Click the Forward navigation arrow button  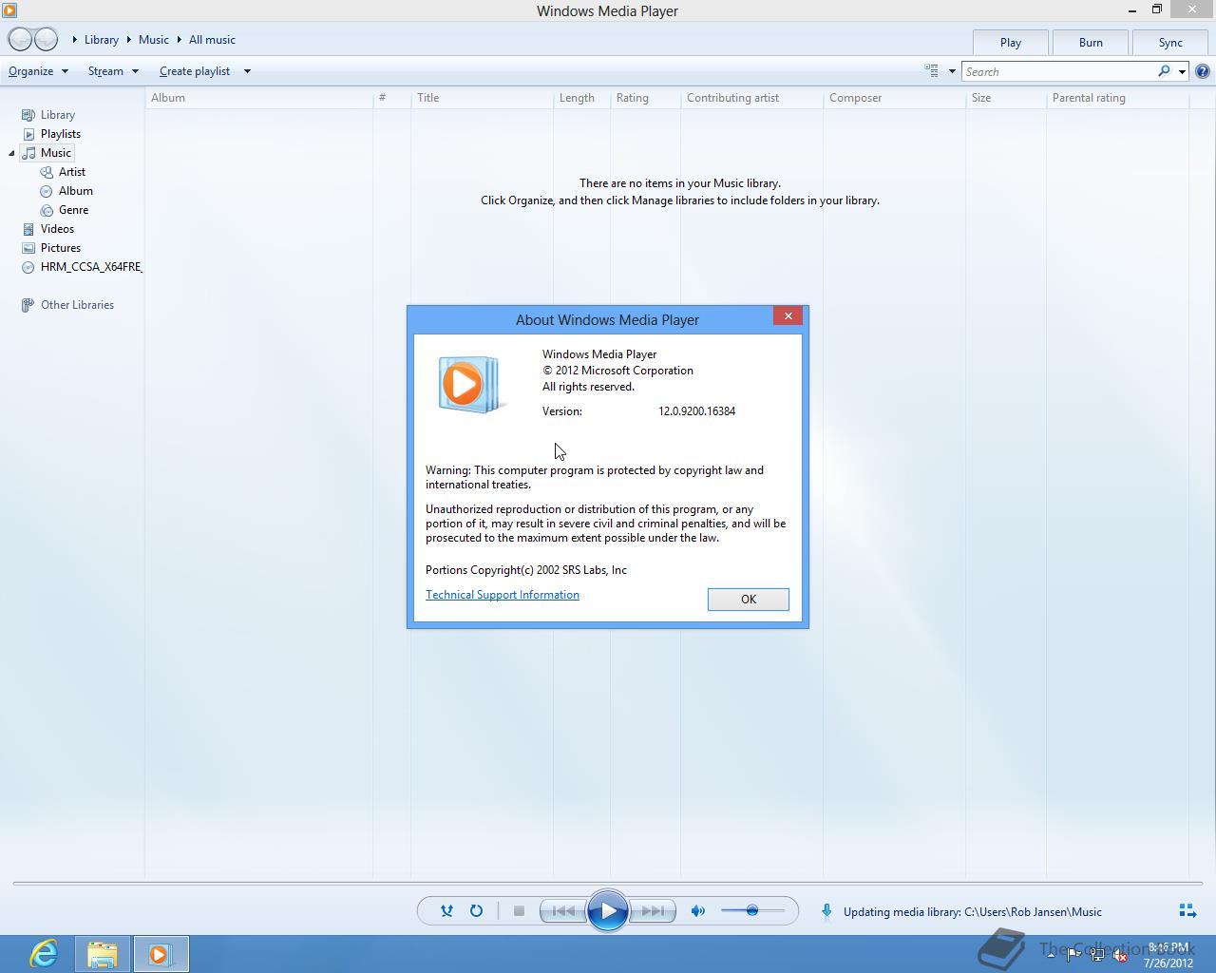click(47, 39)
